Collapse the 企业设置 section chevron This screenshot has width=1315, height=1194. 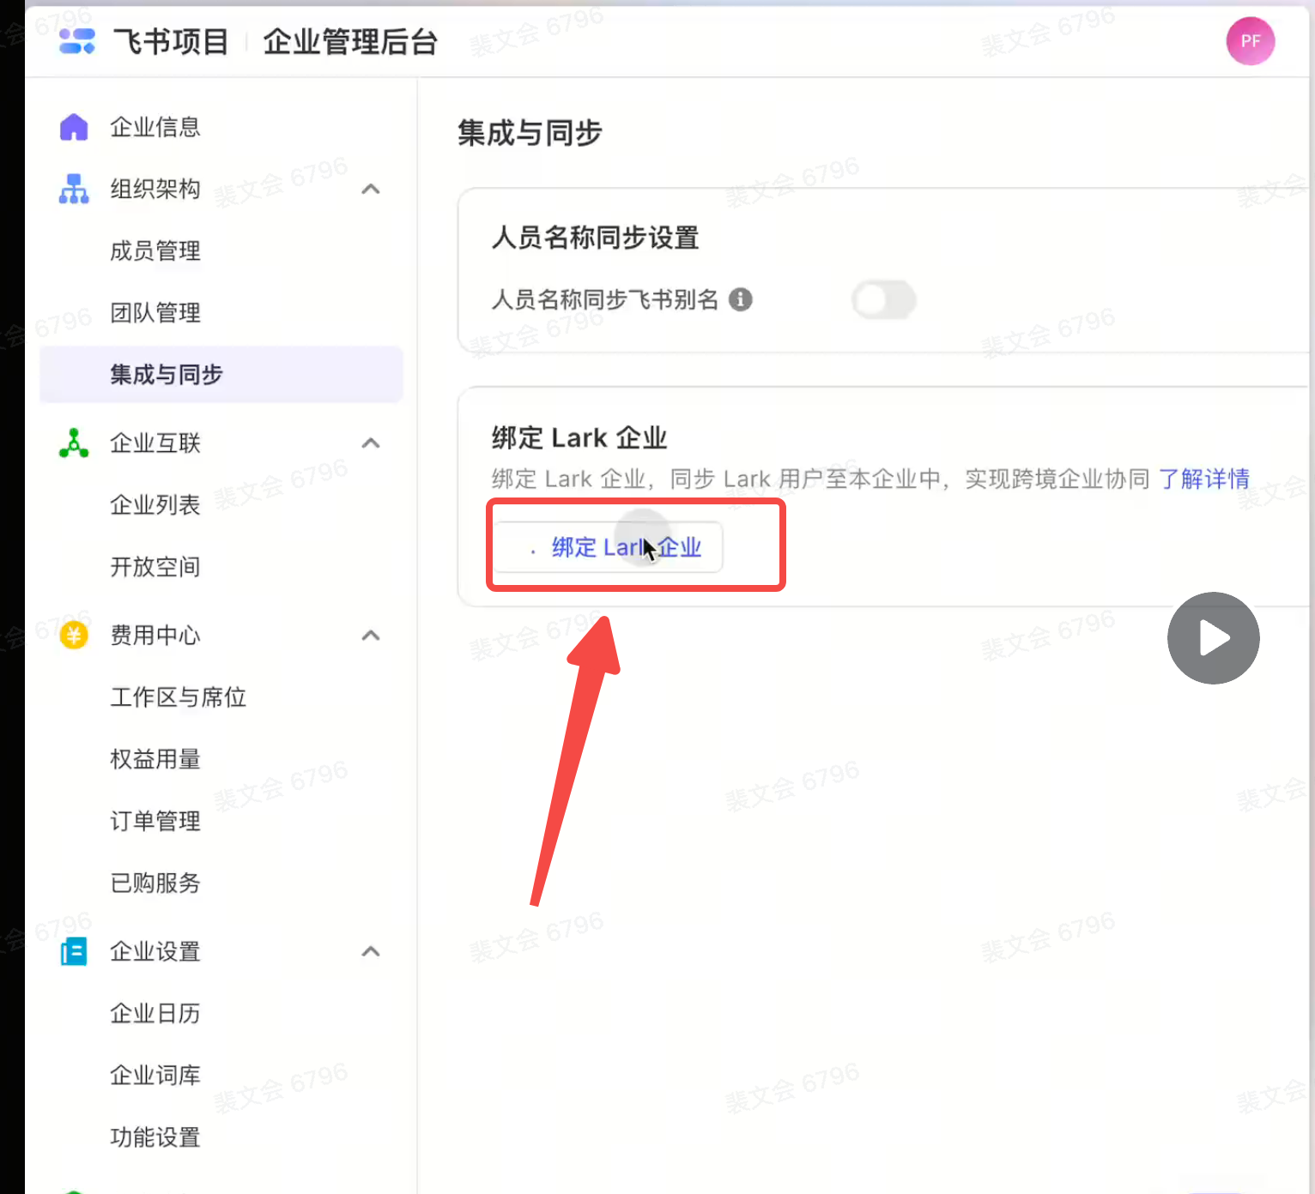(371, 951)
